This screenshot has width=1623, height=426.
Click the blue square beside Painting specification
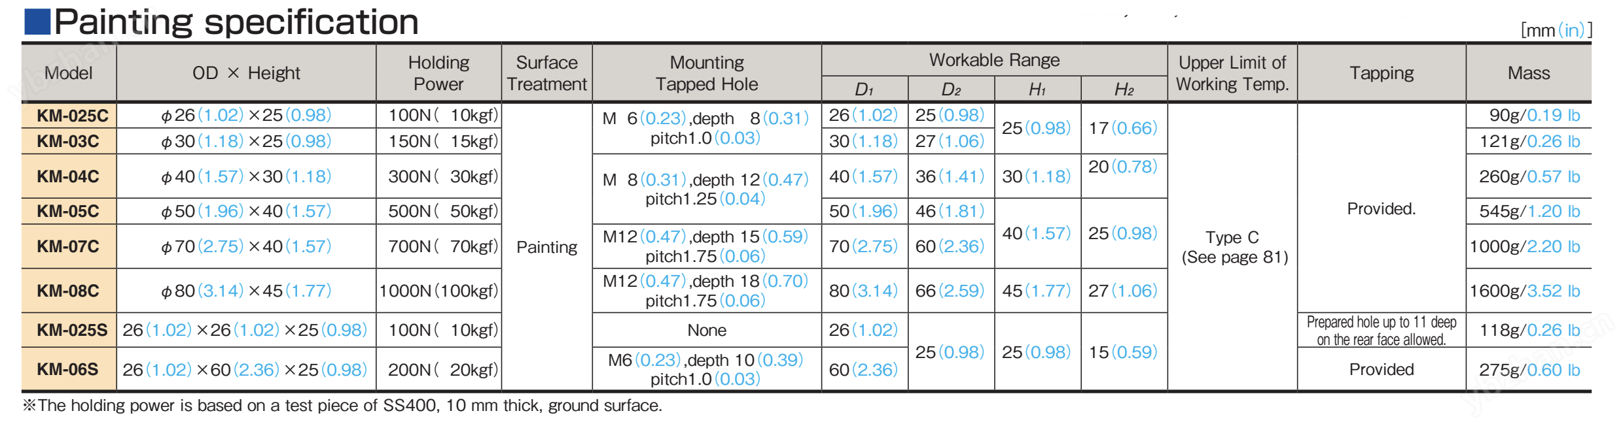pos(37,22)
